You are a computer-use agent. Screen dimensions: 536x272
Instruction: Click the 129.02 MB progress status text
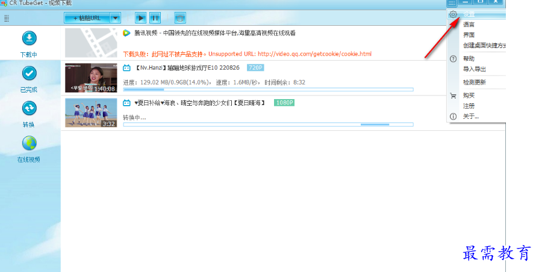(214, 82)
